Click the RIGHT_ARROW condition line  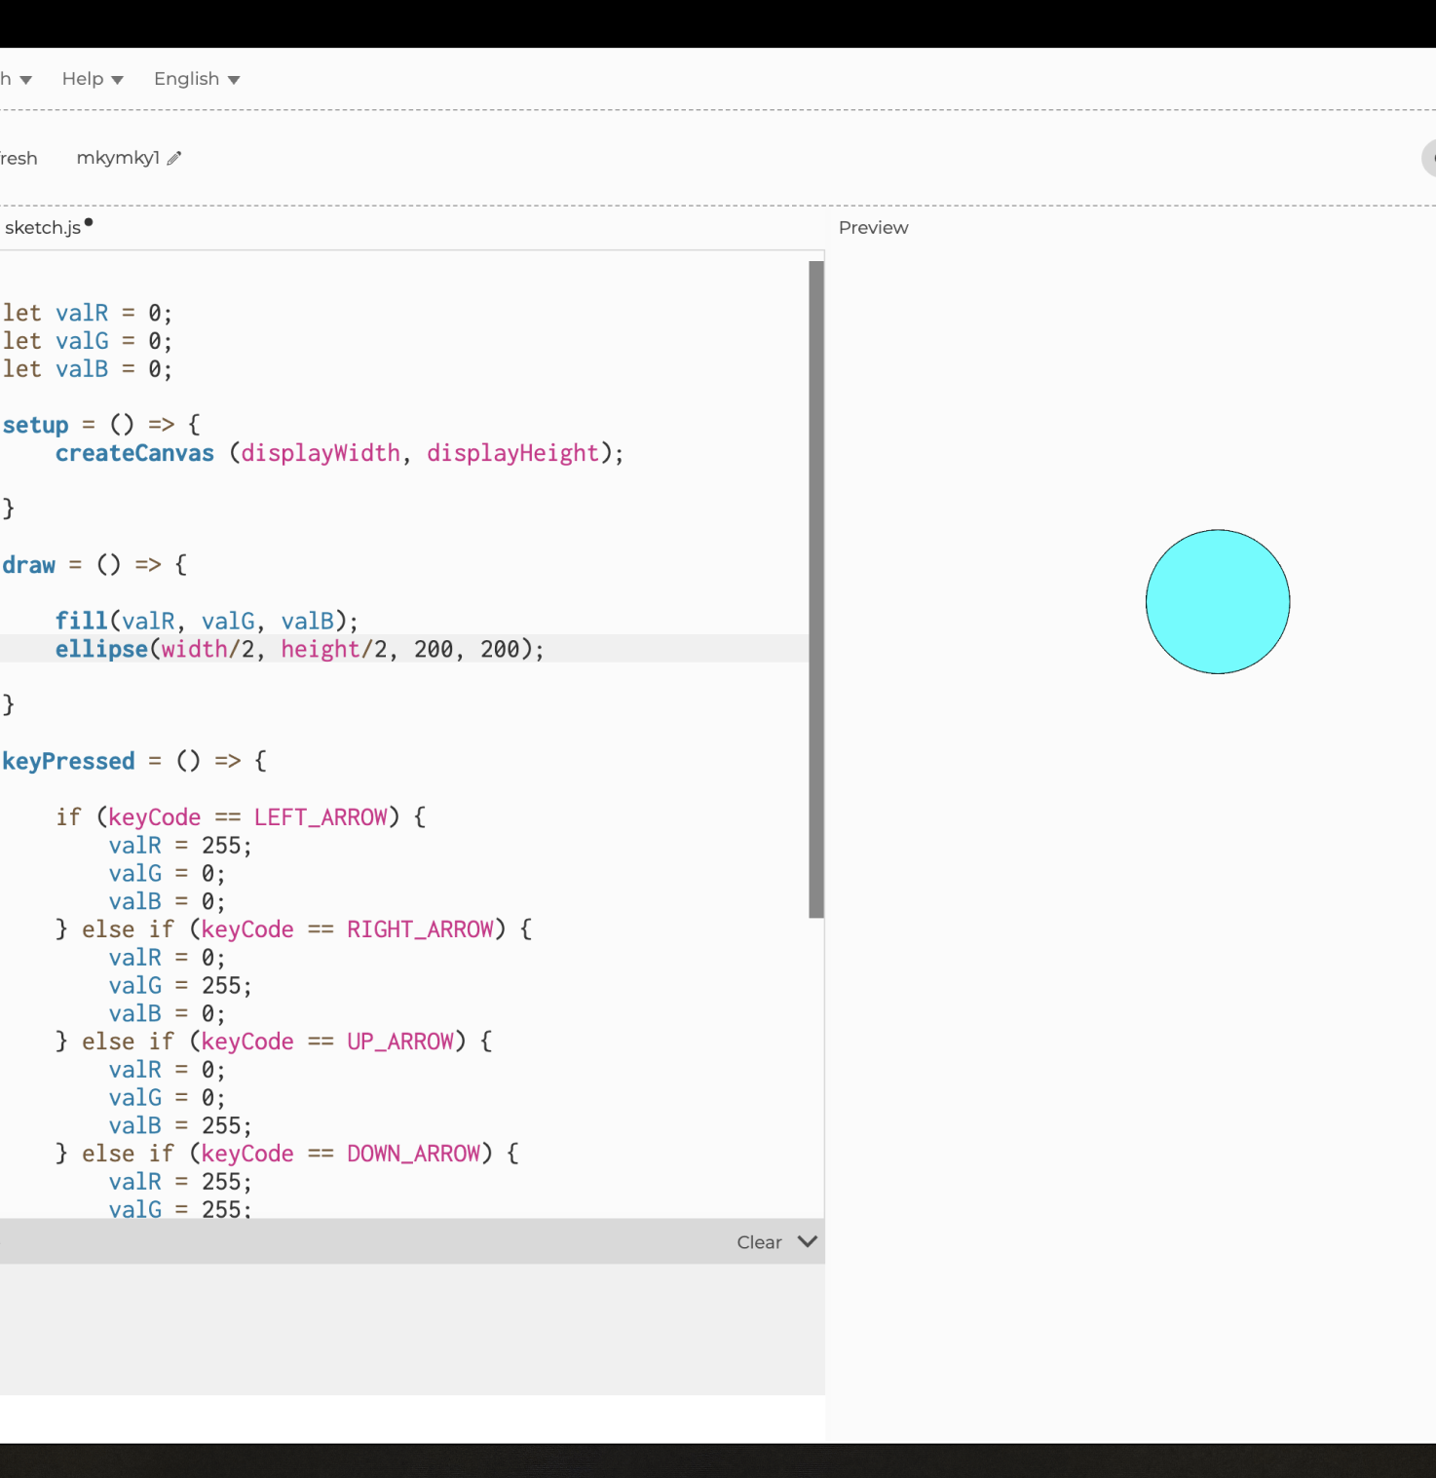tap(293, 929)
